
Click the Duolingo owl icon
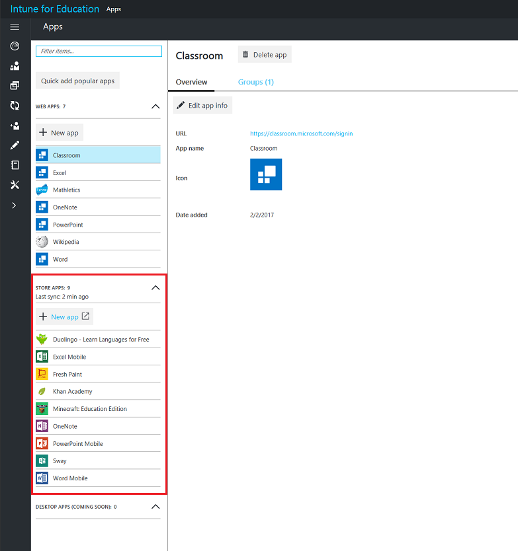click(42, 339)
